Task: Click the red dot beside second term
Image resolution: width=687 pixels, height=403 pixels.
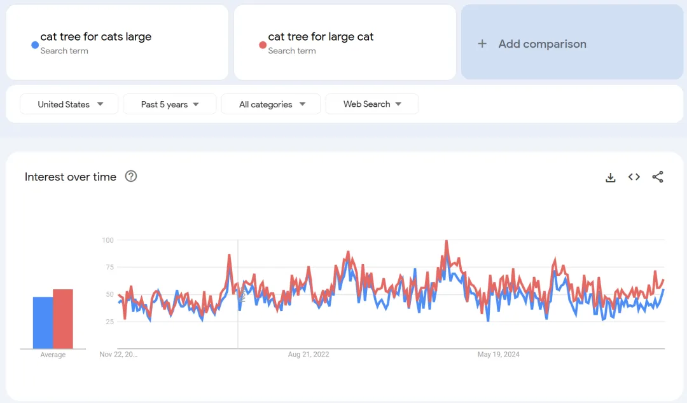Action: point(263,44)
